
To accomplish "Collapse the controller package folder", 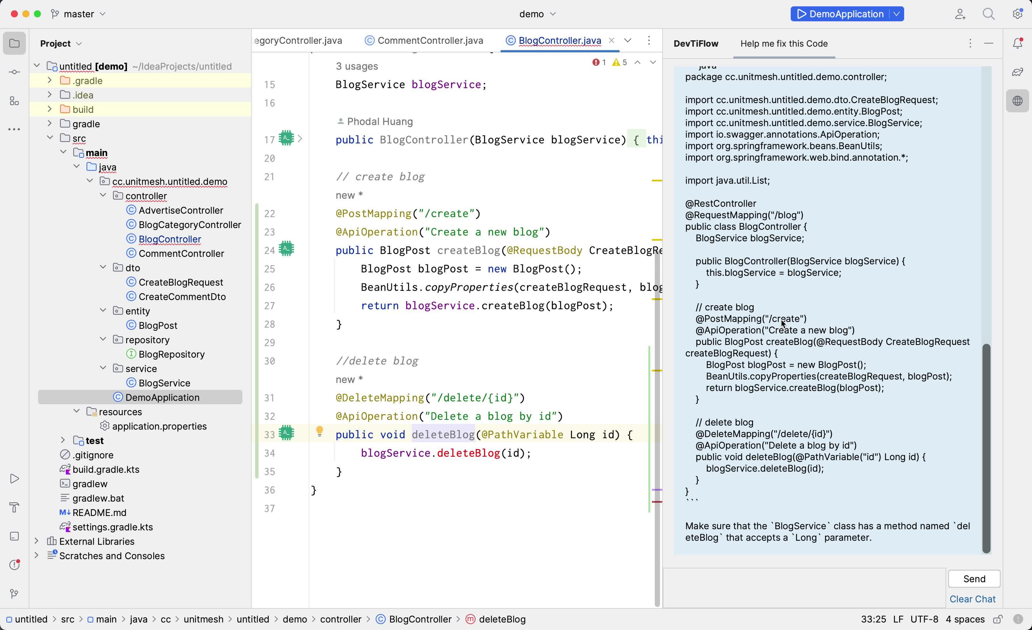I will click(103, 196).
